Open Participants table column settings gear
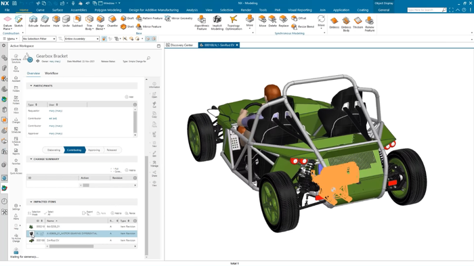The image size is (474, 266). point(135,105)
